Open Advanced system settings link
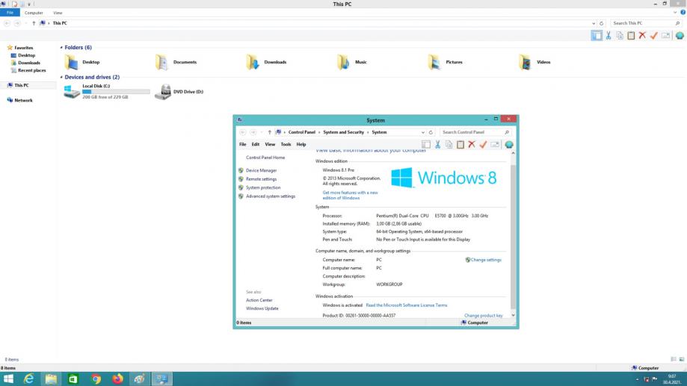 271,196
